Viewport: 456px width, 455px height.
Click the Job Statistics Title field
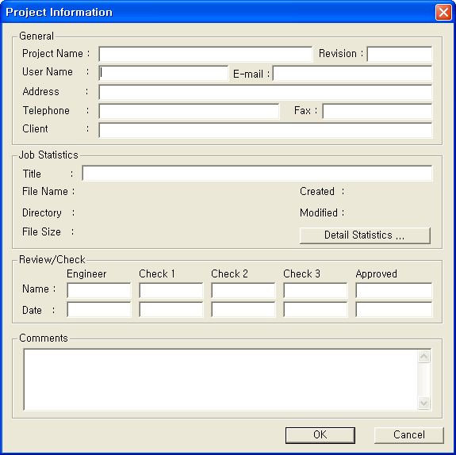257,174
